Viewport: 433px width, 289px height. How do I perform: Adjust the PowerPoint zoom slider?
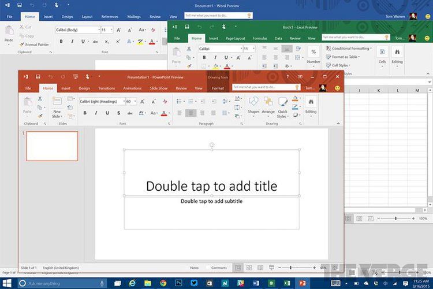click(x=290, y=268)
